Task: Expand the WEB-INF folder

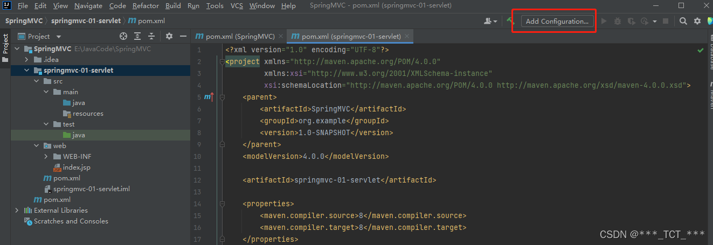Action: coord(46,157)
